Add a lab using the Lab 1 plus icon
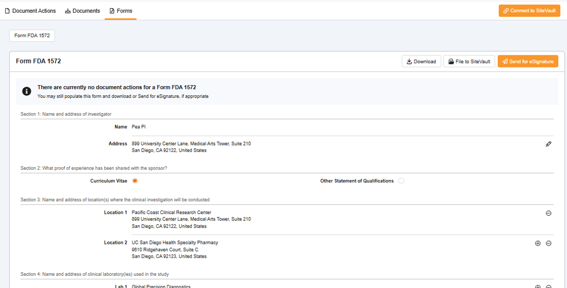Viewport: 567px width, 288px height. pos(538,286)
